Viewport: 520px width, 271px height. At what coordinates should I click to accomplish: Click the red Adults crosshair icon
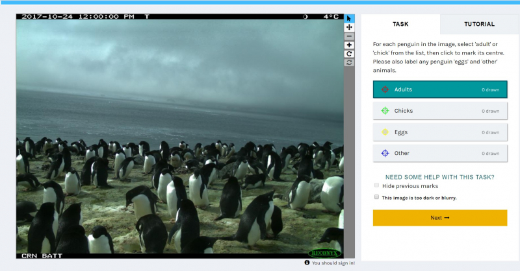(x=385, y=89)
